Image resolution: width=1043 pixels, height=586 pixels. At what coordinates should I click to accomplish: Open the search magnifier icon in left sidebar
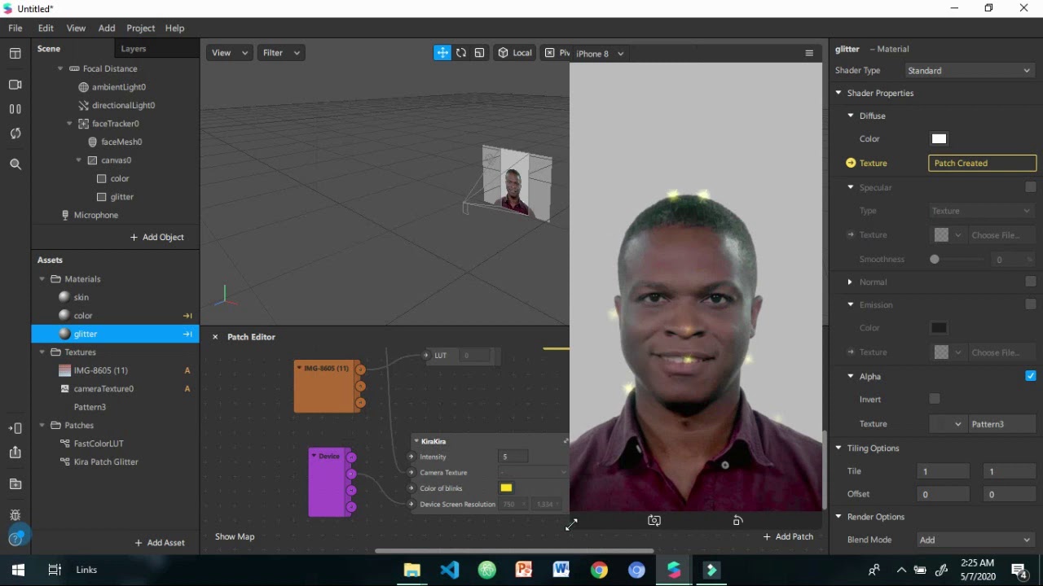15,164
